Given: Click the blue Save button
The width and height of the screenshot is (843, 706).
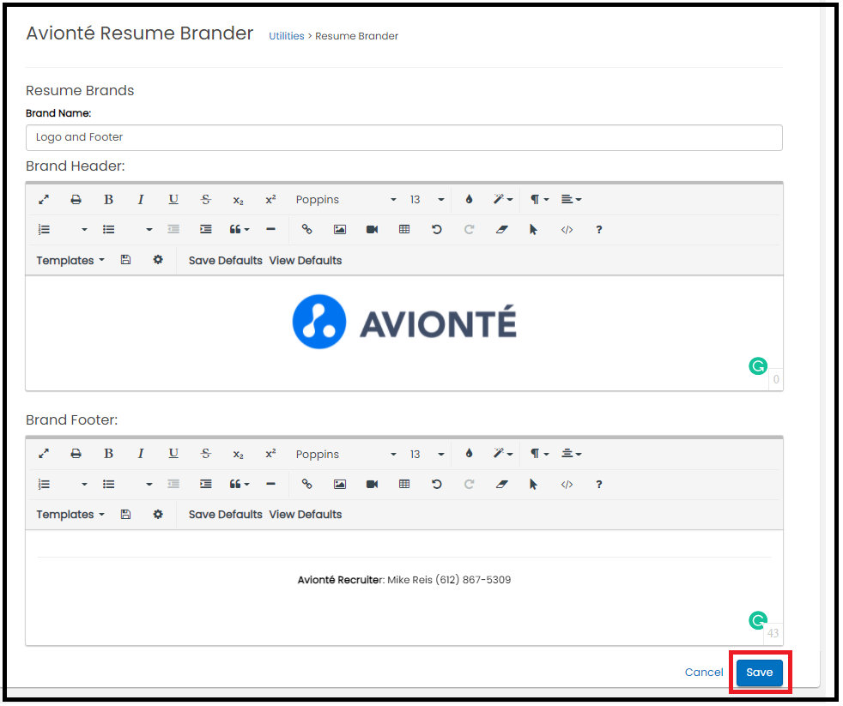Looking at the screenshot, I should pyautogui.click(x=759, y=673).
